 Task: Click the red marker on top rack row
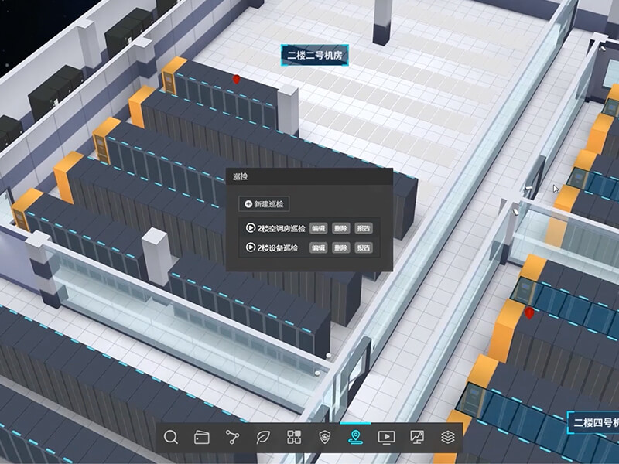tap(237, 79)
